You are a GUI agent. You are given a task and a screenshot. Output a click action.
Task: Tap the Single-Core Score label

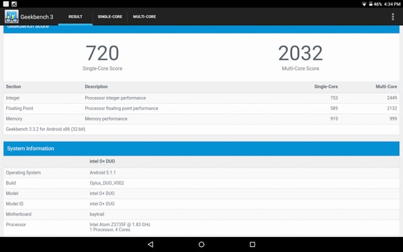tap(102, 69)
